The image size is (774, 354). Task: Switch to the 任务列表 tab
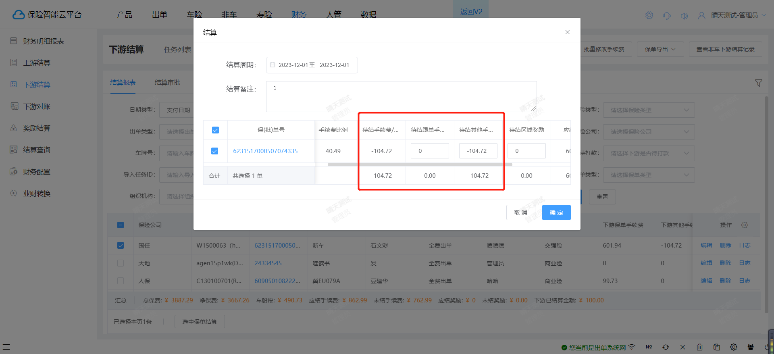(177, 50)
